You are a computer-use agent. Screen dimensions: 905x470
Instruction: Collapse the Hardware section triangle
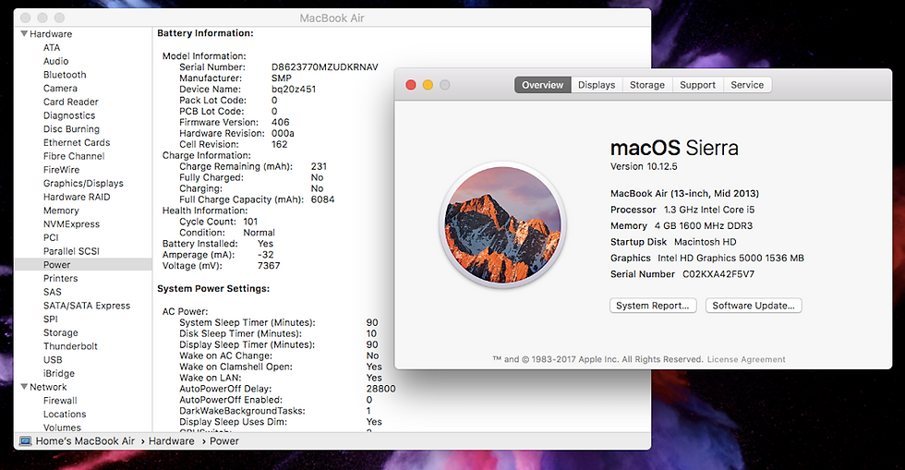24,34
